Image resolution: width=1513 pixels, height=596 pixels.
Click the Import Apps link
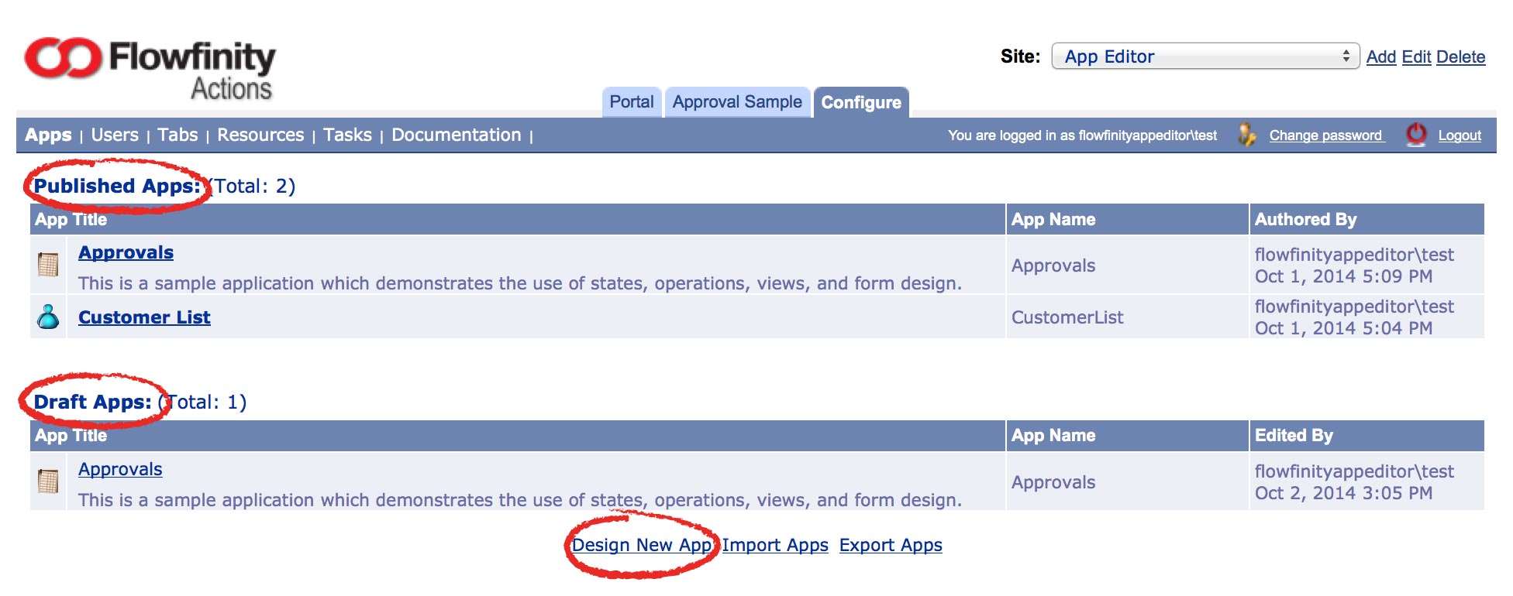tap(775, 545)
